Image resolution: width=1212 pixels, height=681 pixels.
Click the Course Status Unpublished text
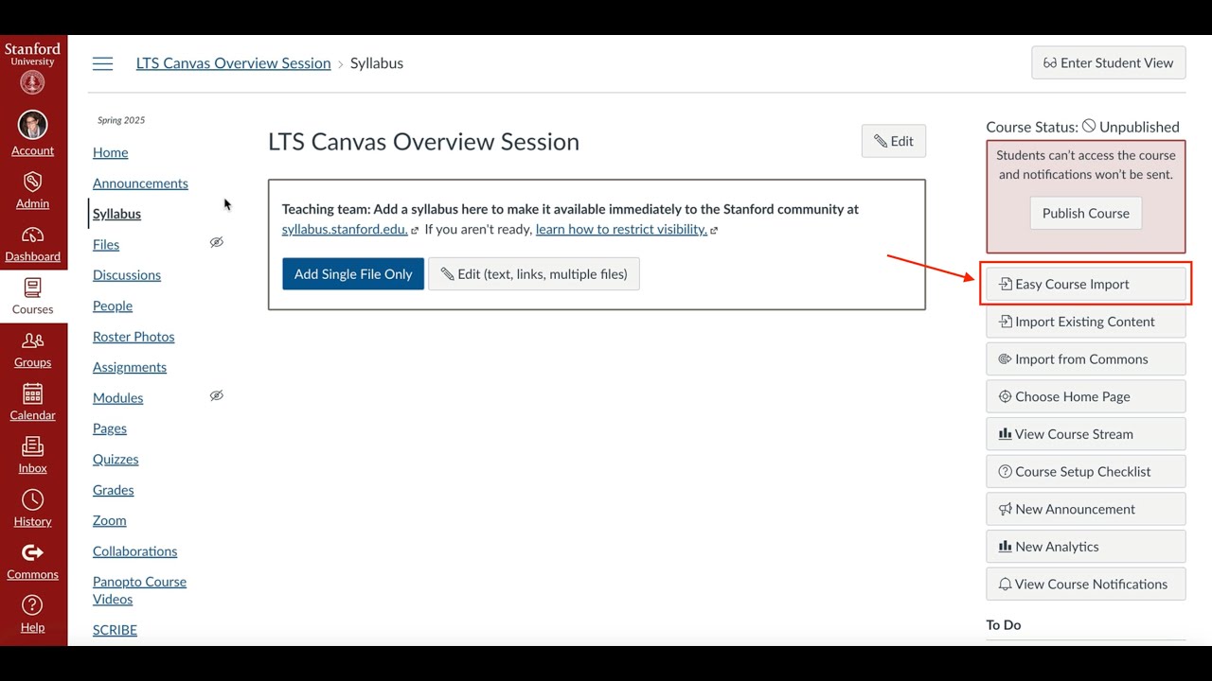coord(1082,127)
